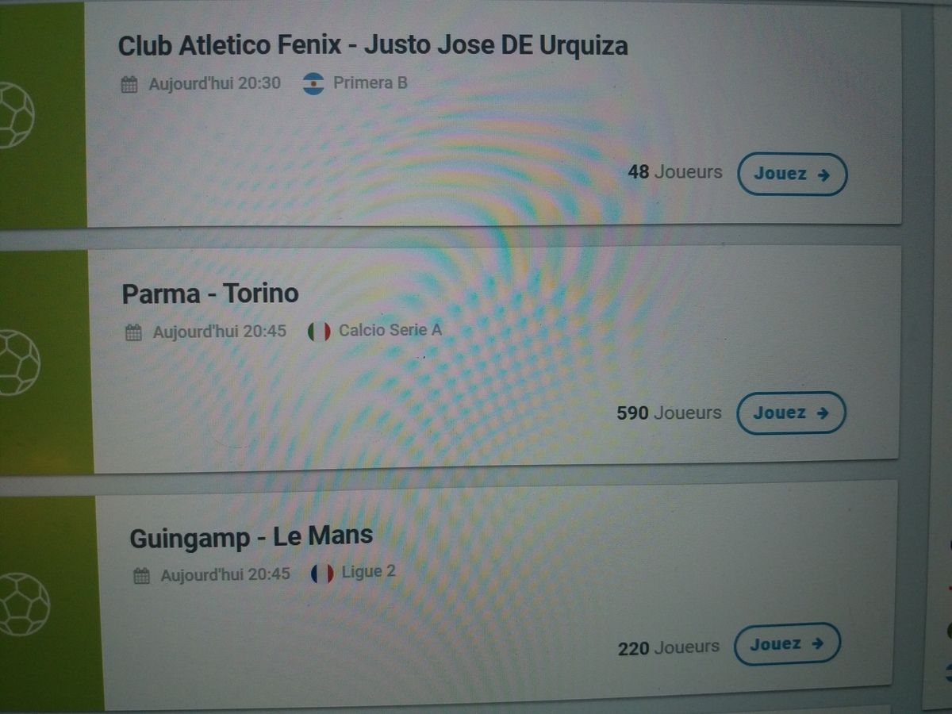The width and height of the screenshot is (952, 714).
Task: Click the 590 Joueurs player count
Action: pos(669,413)
